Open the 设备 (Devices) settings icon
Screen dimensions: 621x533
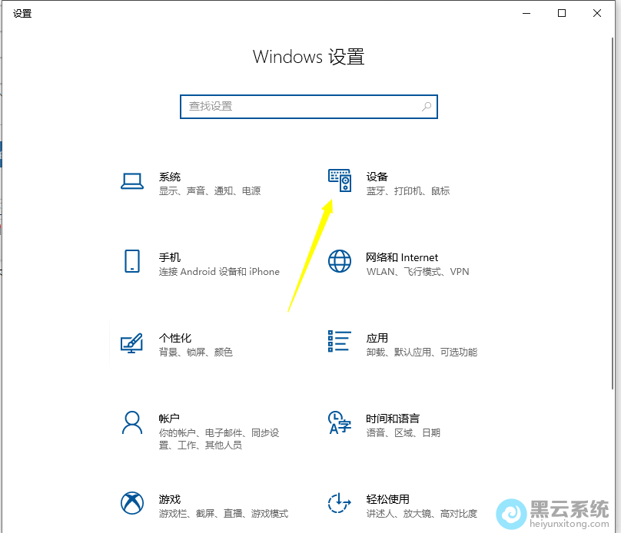point(339,178)
